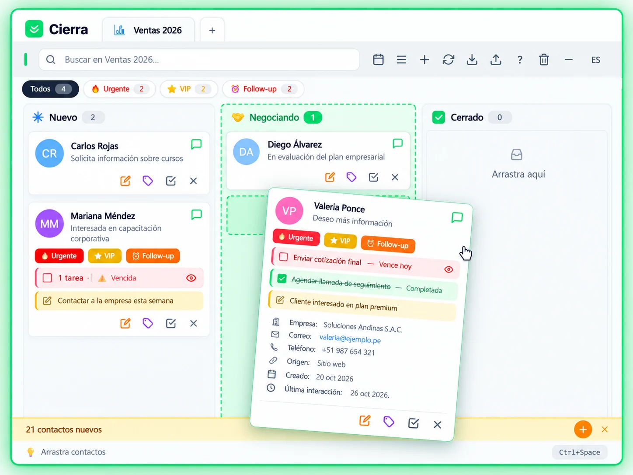Viewport: 633px width, 475px height.
Task: Toggle task visibility on Mariana Méndez card
Action: (191, 278)
